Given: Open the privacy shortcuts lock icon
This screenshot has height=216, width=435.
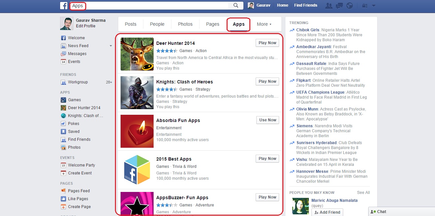Looking at the screenshot, I should (365, 6).
